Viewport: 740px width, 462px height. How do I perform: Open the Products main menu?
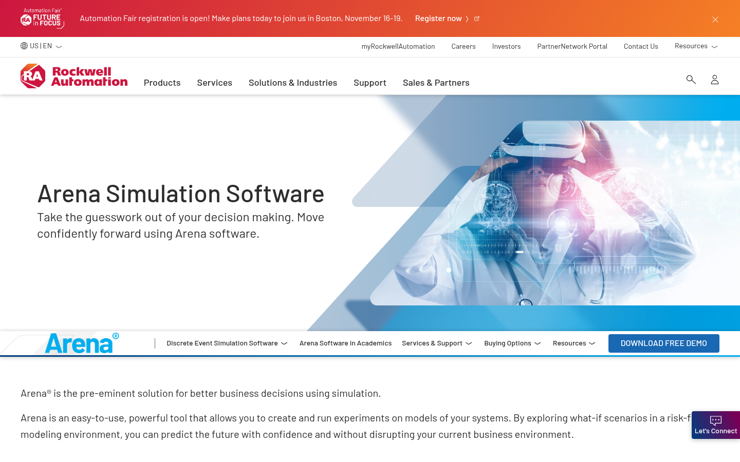point(162,83)
